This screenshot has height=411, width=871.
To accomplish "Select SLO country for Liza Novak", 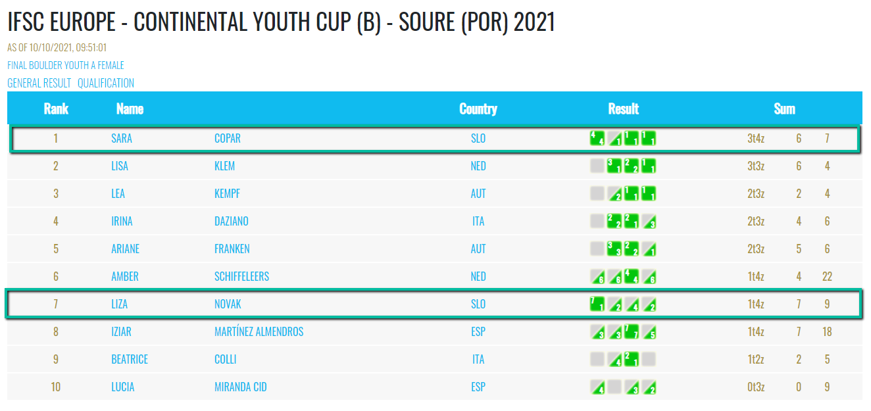I will pyautogui.click(x=478, y=304).
